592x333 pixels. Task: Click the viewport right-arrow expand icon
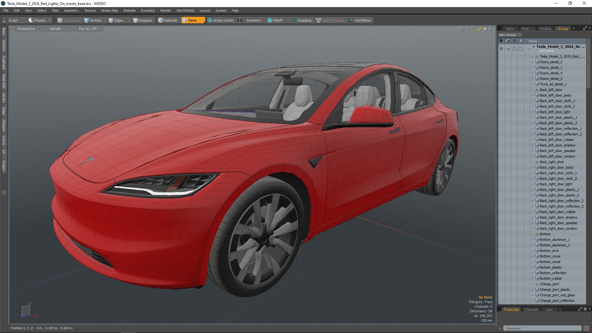coord(490,29)
